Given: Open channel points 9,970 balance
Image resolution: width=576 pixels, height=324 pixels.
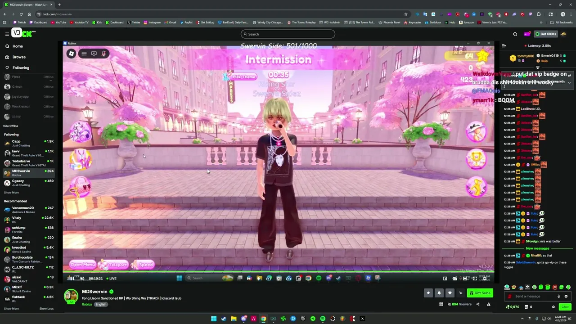Looking at the screenshot, I should pyautogui.click(x=513, y=307).
